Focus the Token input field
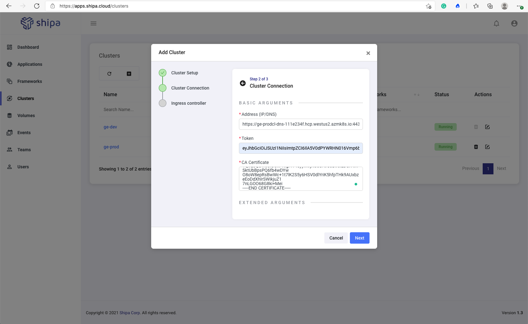The image size is (528, 324). (301, 148)
